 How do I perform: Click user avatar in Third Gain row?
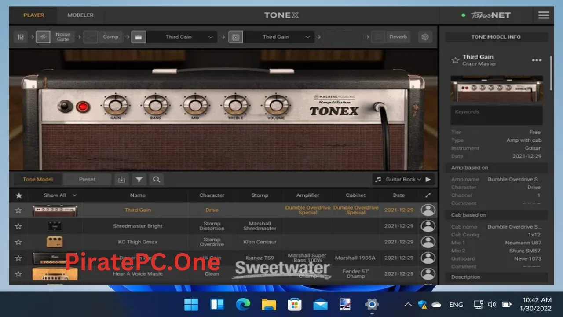[428, 210]
